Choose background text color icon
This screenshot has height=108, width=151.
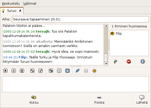(x=67, y=71)
